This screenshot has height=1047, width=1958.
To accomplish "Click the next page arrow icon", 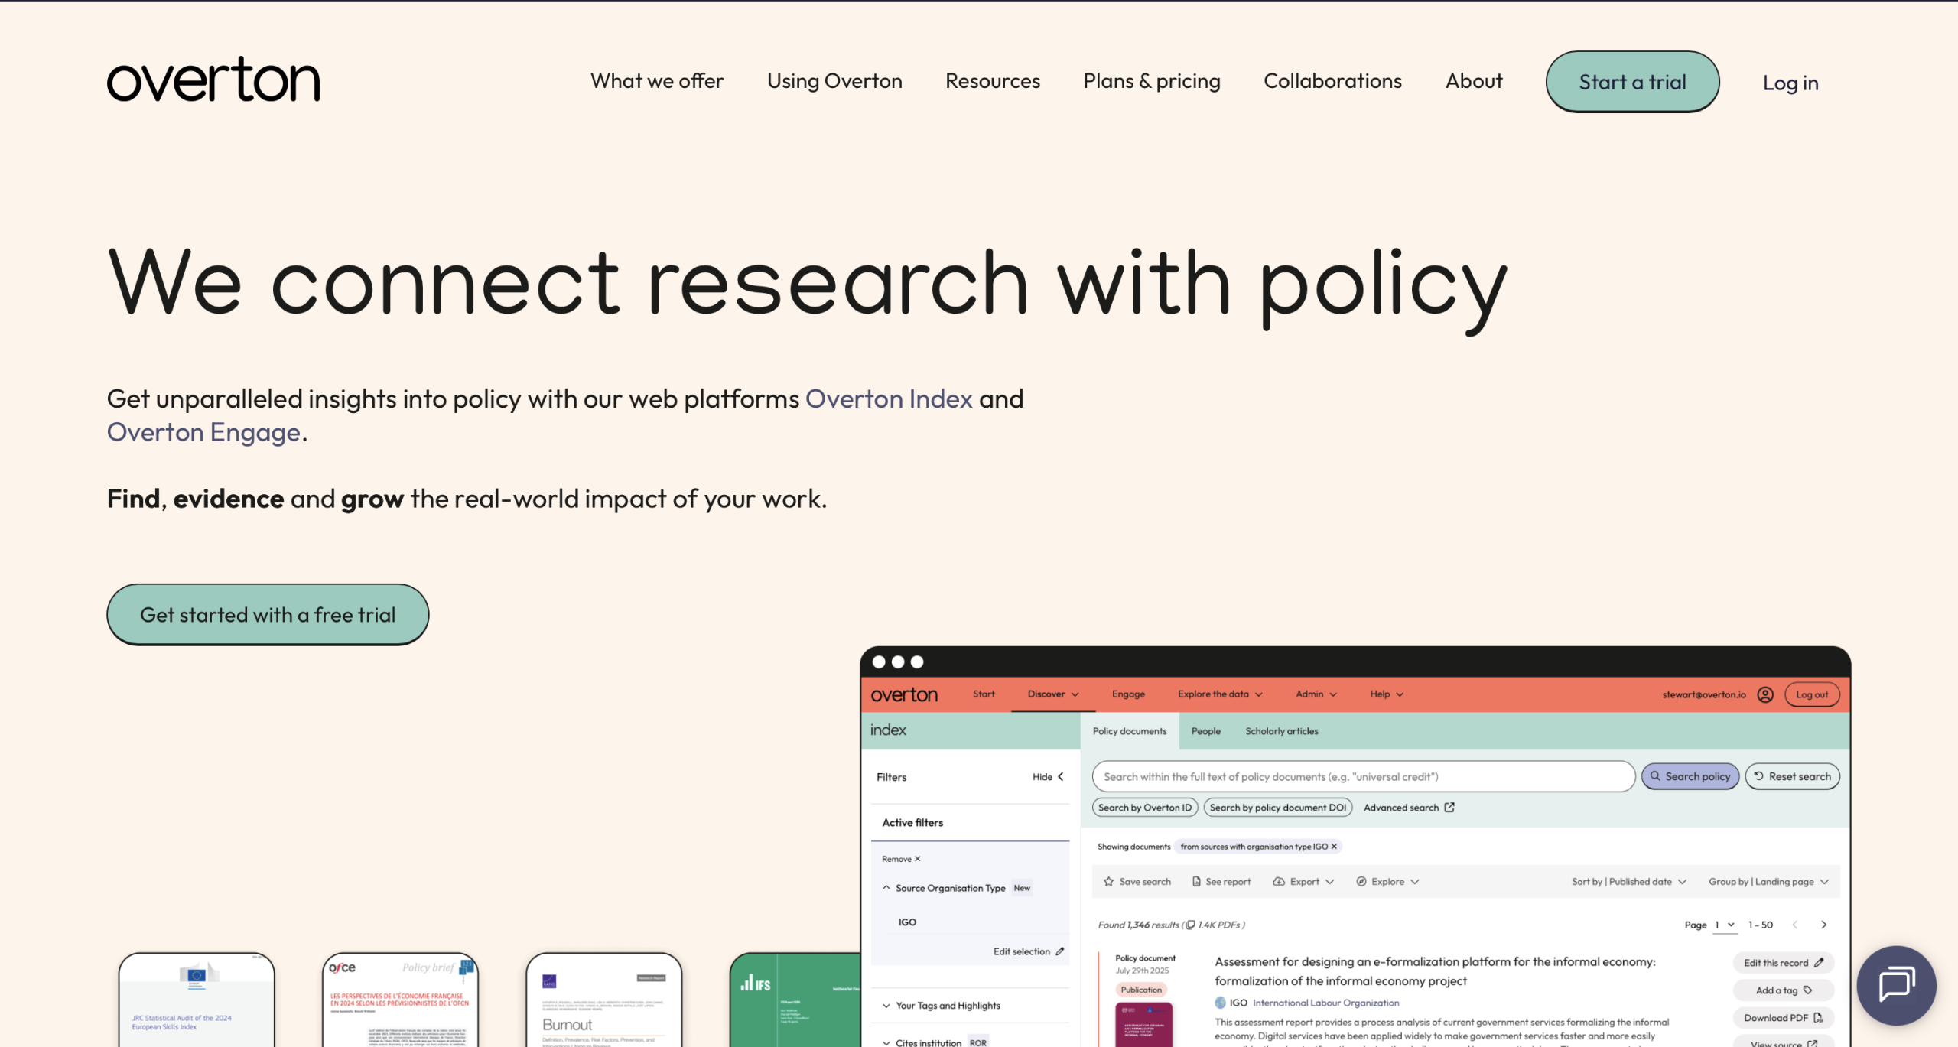I will 1824,925.
